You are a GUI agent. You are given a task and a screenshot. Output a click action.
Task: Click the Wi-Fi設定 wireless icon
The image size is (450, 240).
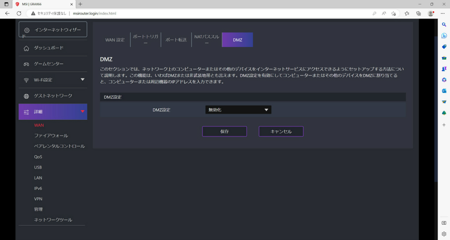pyautogui.click(x=26, y=80)
